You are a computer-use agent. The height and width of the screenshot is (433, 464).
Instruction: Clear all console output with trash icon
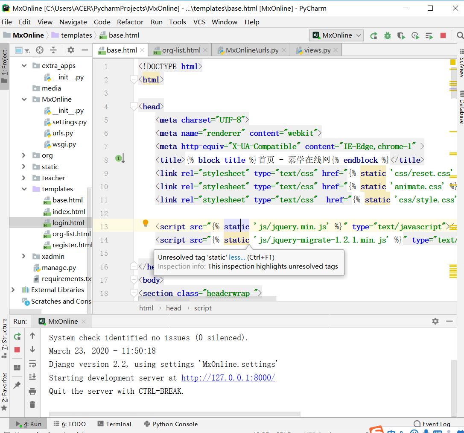coord(32,404)
